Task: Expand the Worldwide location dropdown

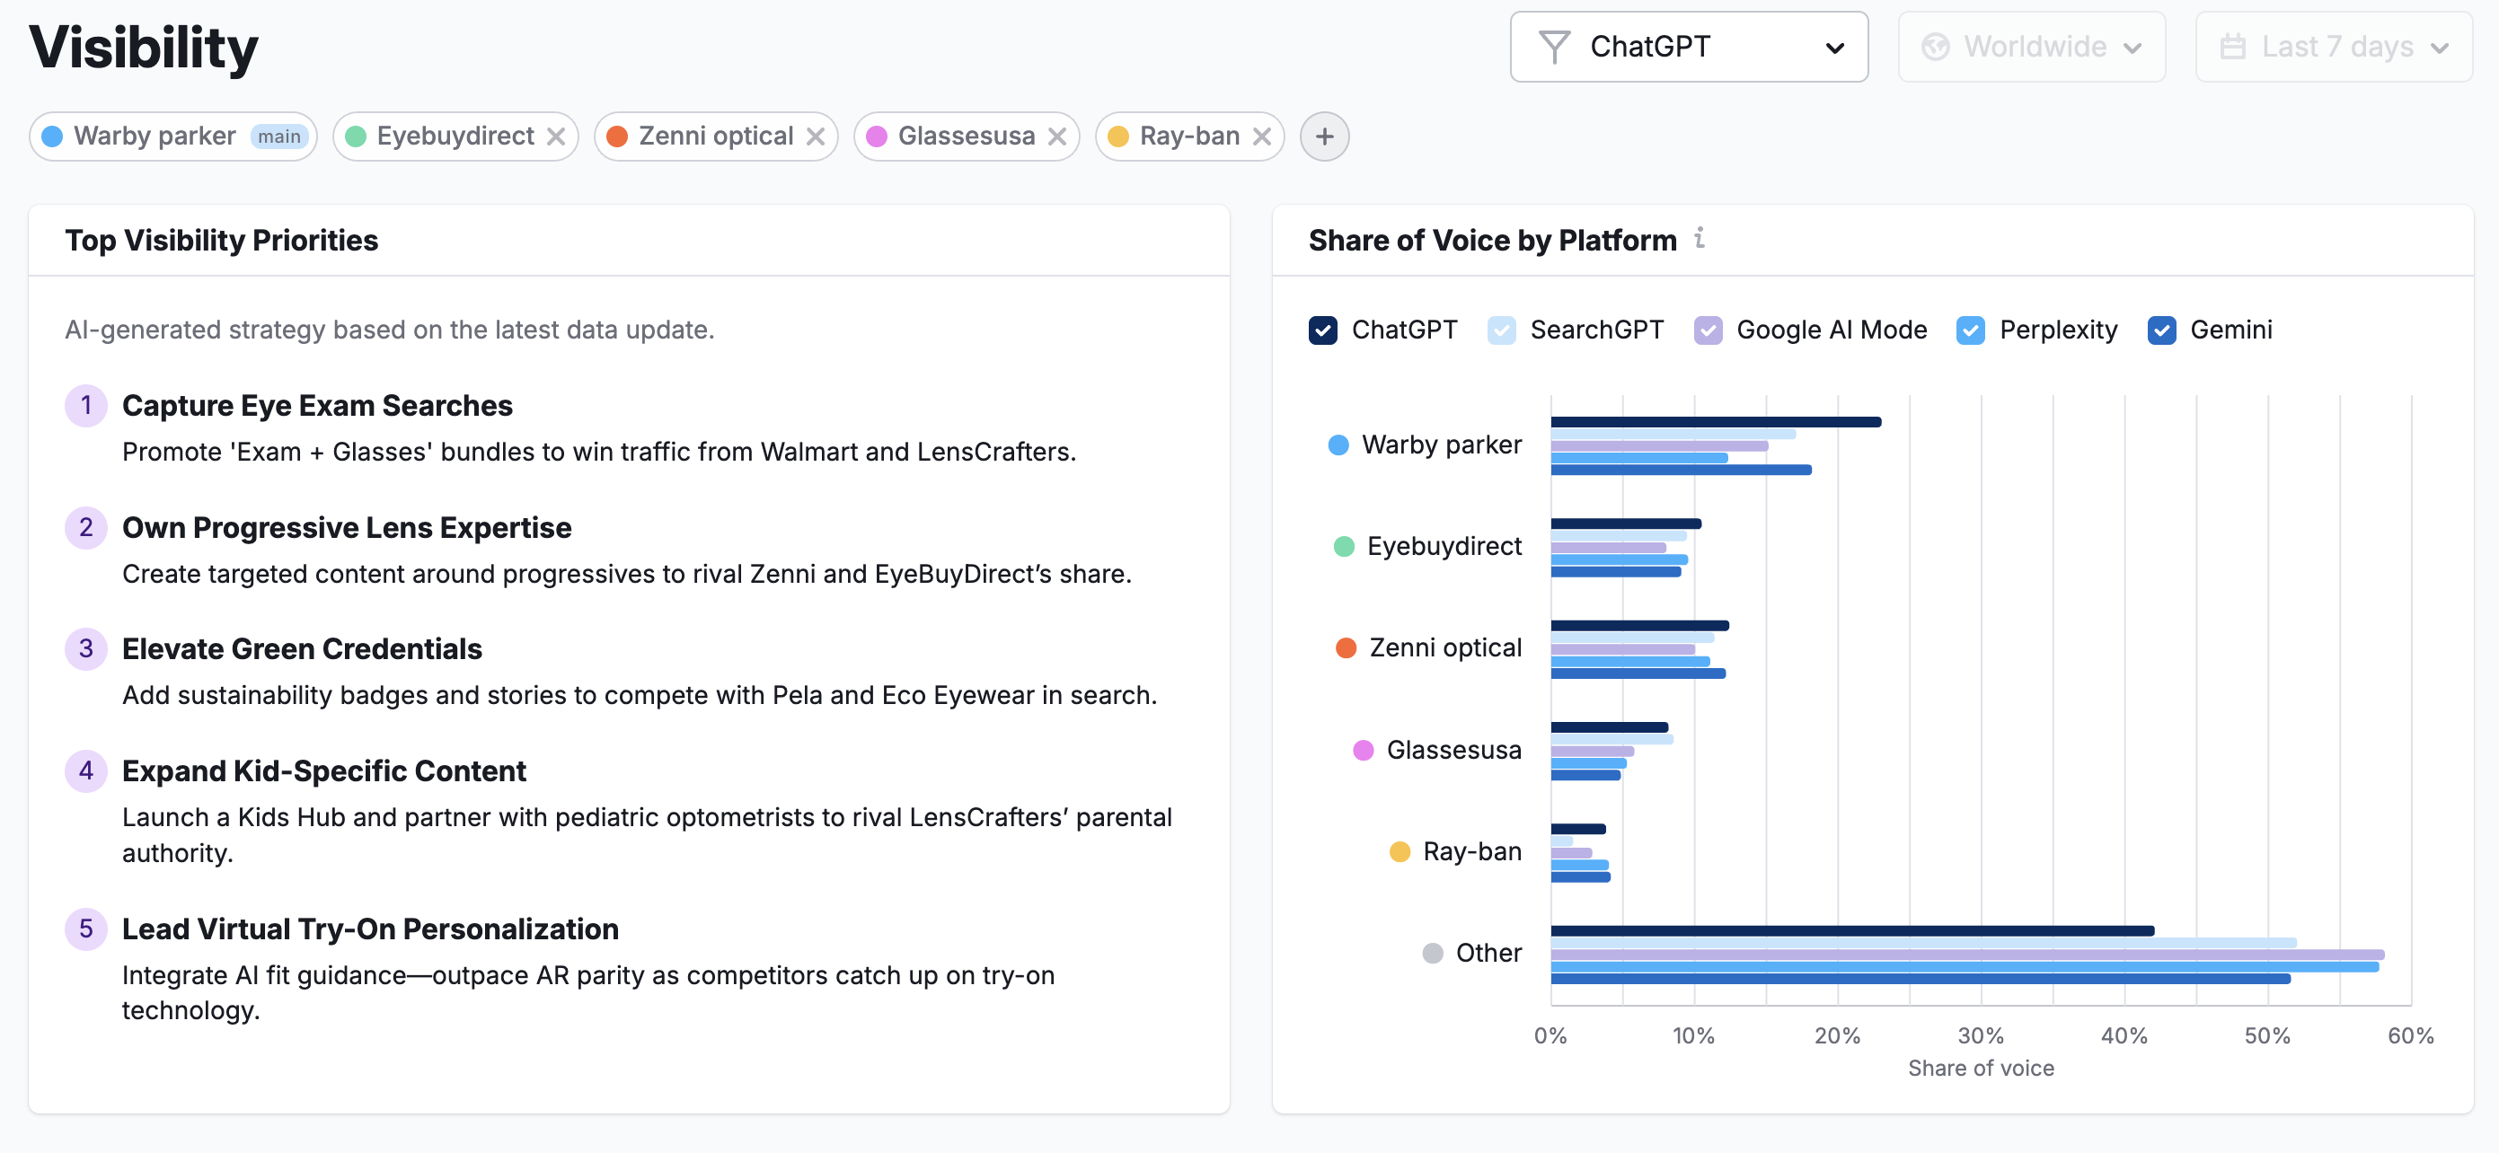Action: click(2031, 46)
